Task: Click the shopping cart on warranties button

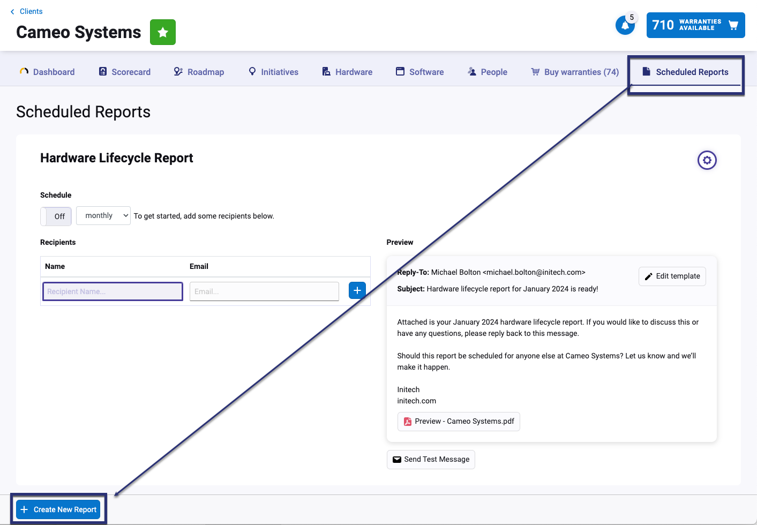Action: coord(733,25)
